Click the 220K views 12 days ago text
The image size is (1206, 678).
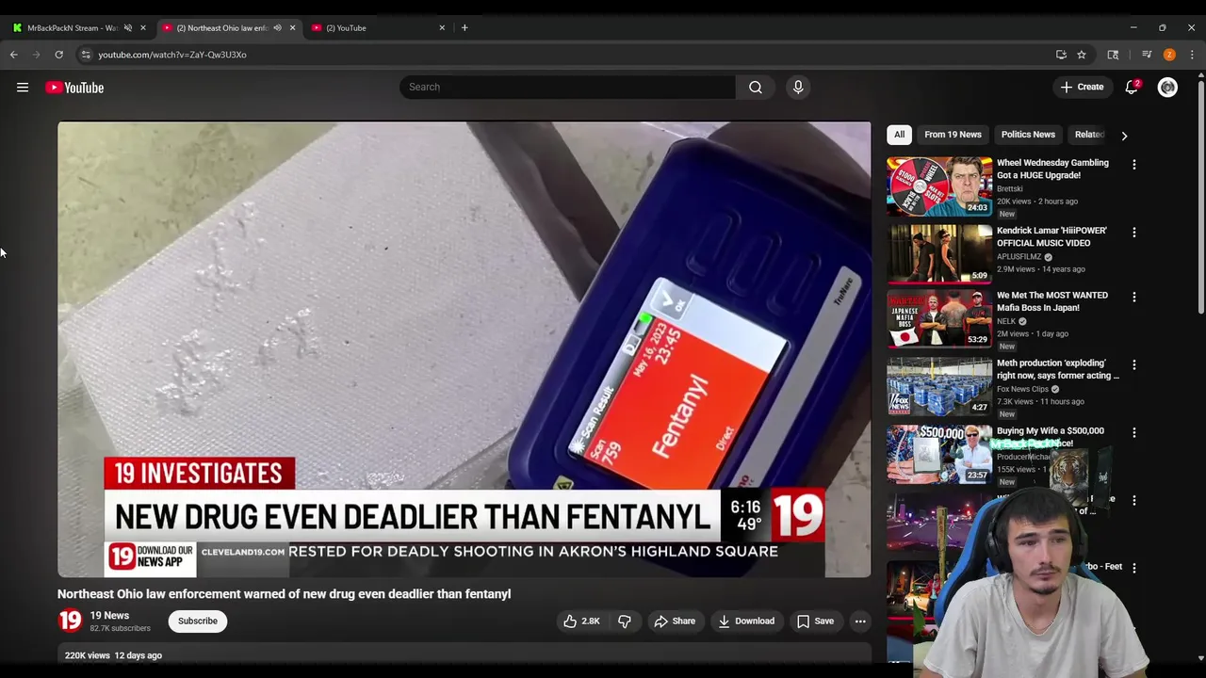[113, 655]
